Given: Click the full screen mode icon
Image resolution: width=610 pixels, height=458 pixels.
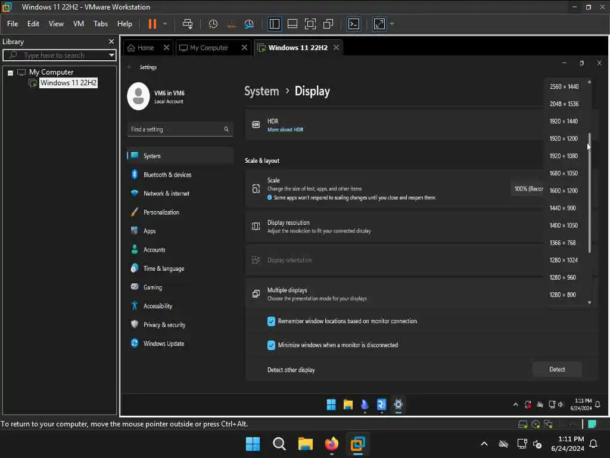Looking at the screenshot, I should click(x=310, y=24).
